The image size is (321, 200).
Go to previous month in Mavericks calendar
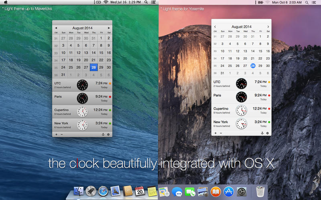[56, 28]
